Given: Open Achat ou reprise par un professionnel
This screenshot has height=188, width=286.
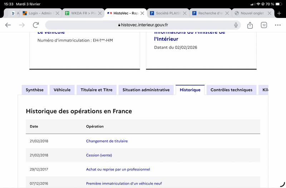Looking at the screenshot, I should click(x=118, y=169).
